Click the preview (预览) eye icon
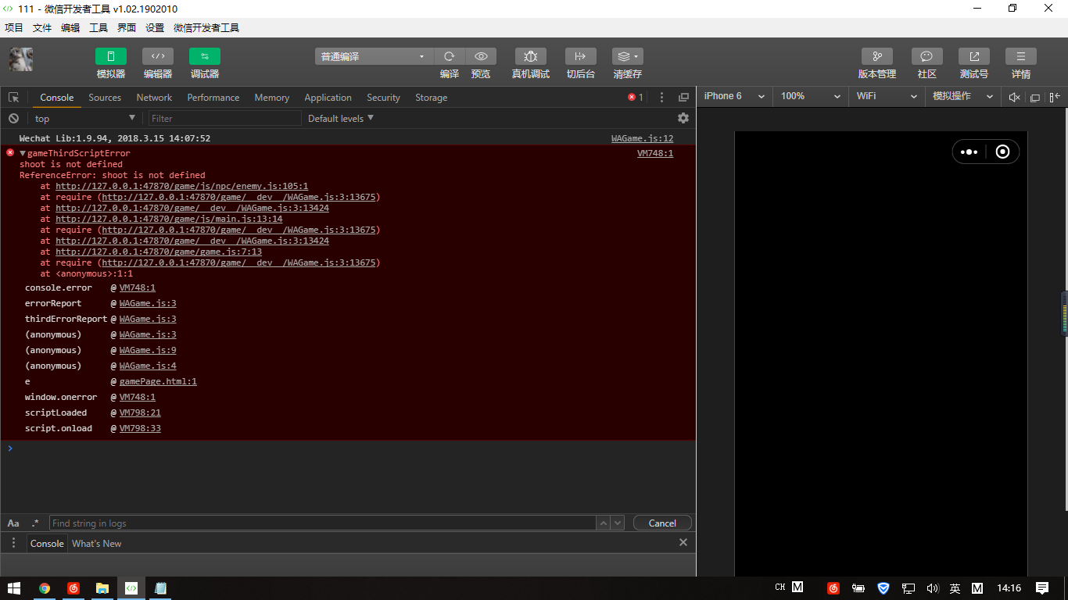Viewport: 1068px width, 600px height. tap(481, 56)
